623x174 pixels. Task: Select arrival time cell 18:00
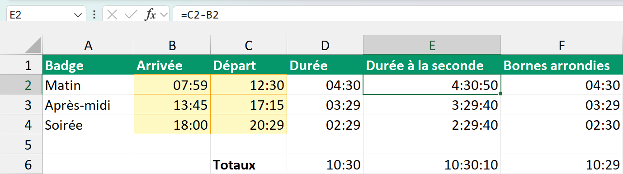[x=172, y=124]
